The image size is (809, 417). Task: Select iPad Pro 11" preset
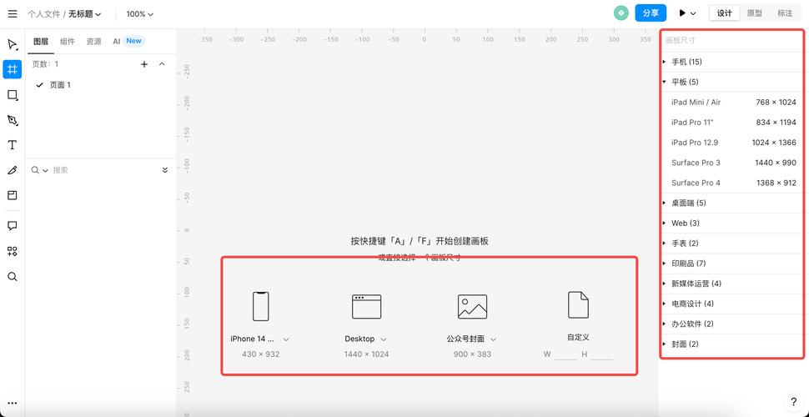pos(732,123)
